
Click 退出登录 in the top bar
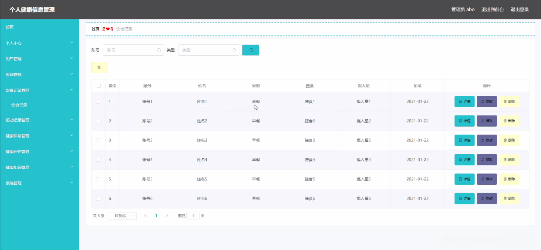pos(520,9)
